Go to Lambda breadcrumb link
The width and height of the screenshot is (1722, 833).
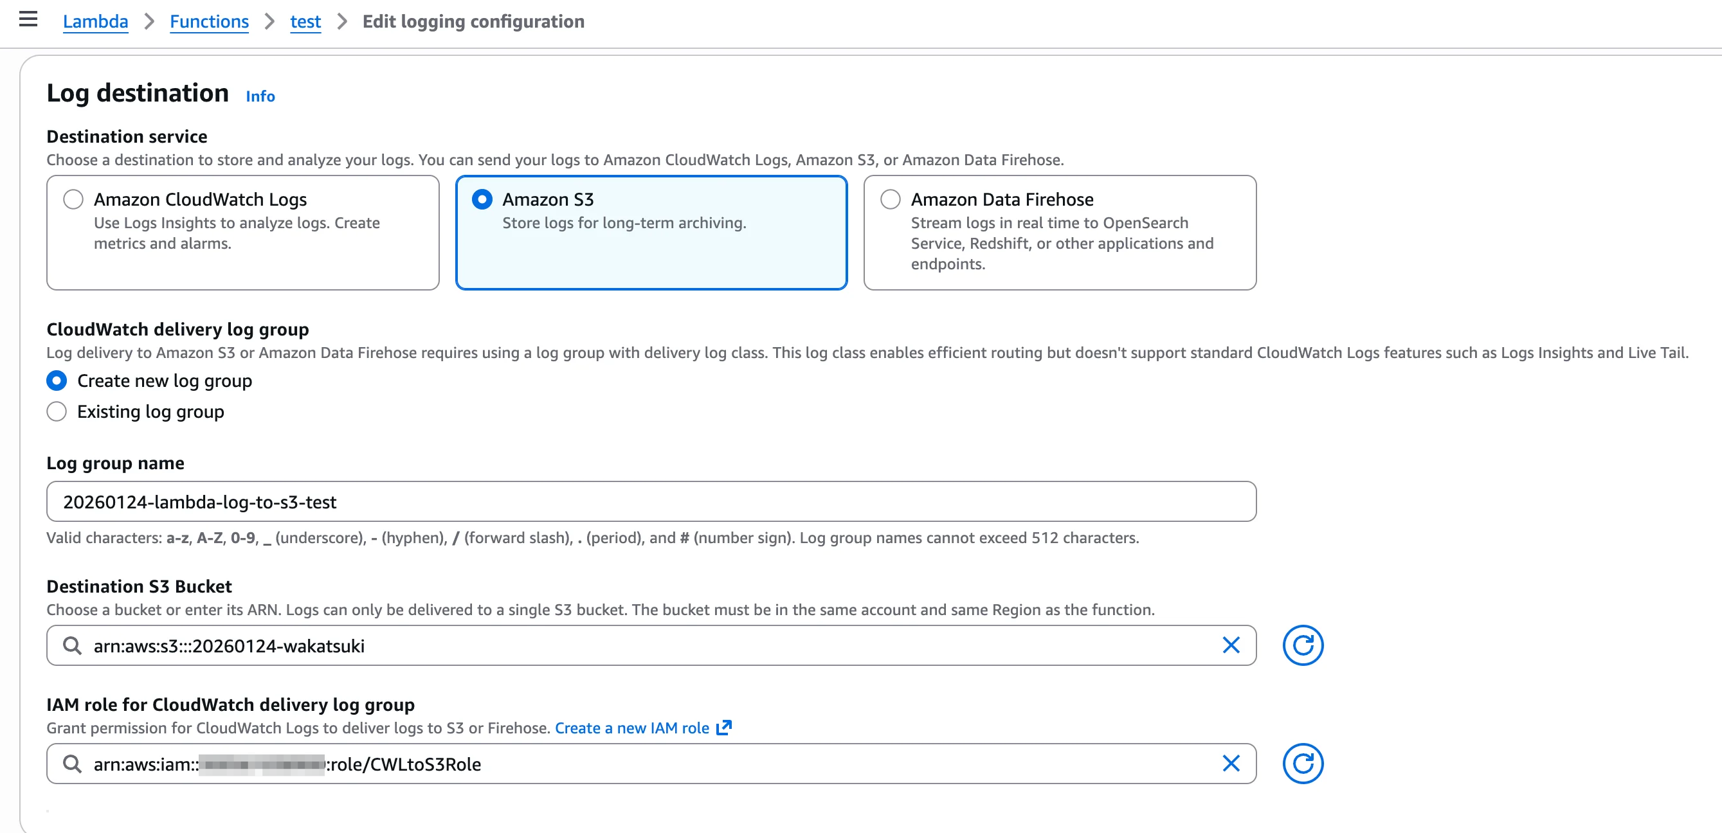(x=95, y=21)
